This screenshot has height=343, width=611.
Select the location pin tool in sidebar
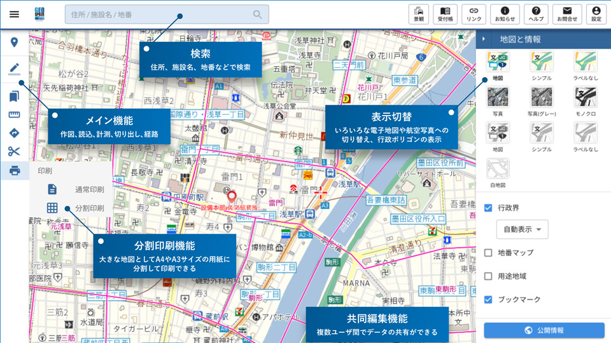coord(14,43)
